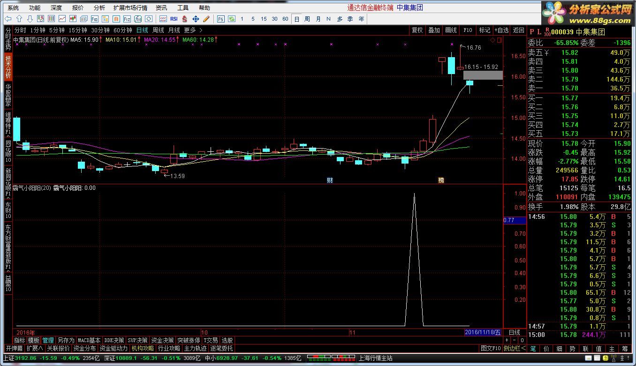
Task: Open the 功能 menu
Action: click(35, 7)
